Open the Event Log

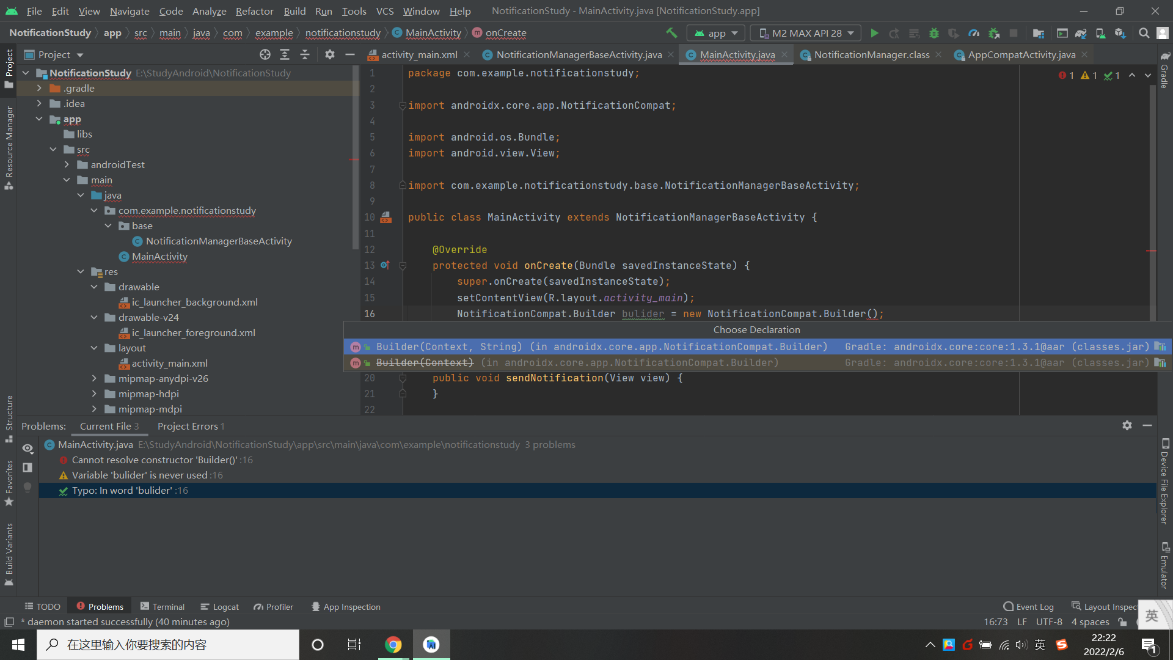point(1028,607)
